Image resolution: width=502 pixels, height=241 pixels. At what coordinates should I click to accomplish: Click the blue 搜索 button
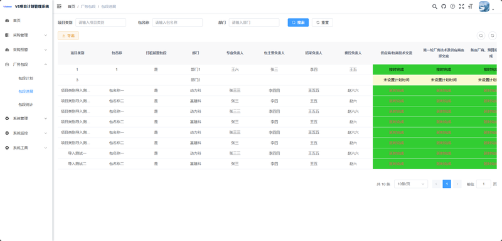pyautogui.click(x=298, y=23)
